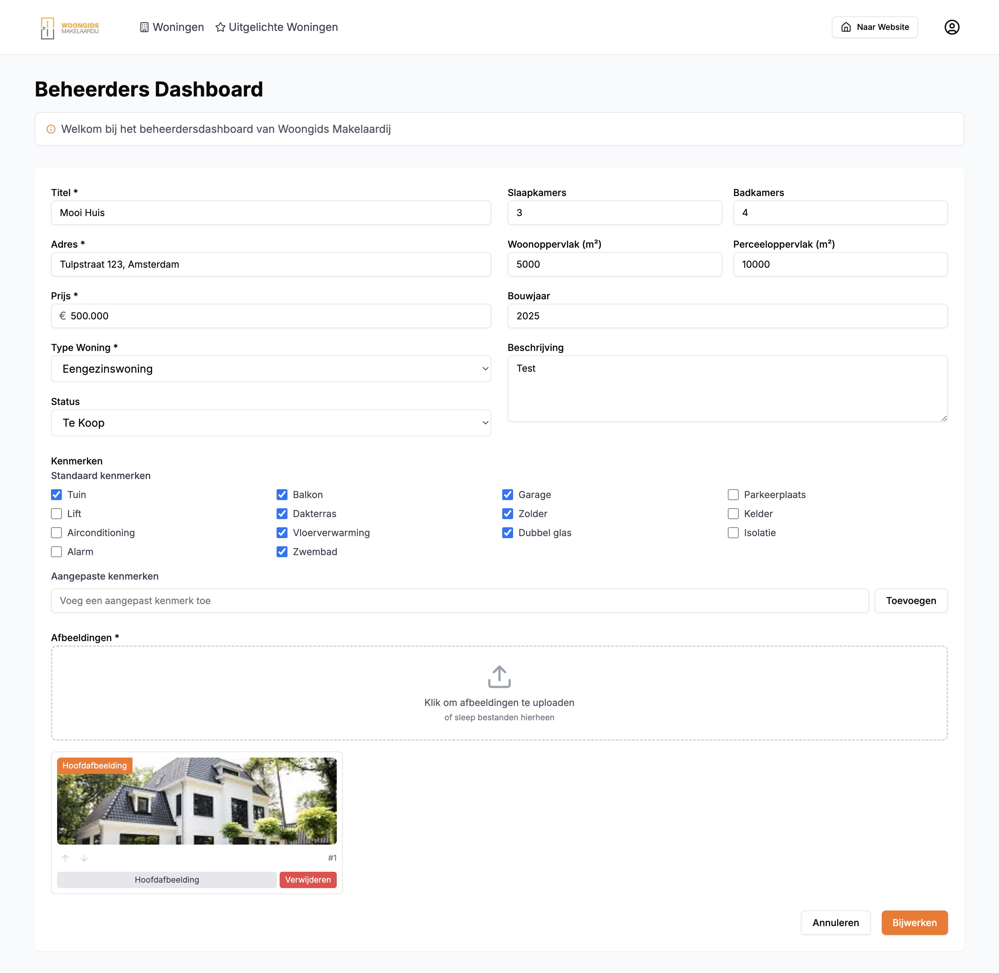
Task: Expand the Status dropdown showing Te Koop
Action: click(271, 423)
